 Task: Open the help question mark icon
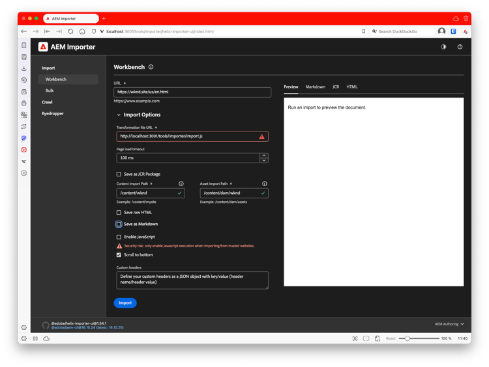[460, 47]
